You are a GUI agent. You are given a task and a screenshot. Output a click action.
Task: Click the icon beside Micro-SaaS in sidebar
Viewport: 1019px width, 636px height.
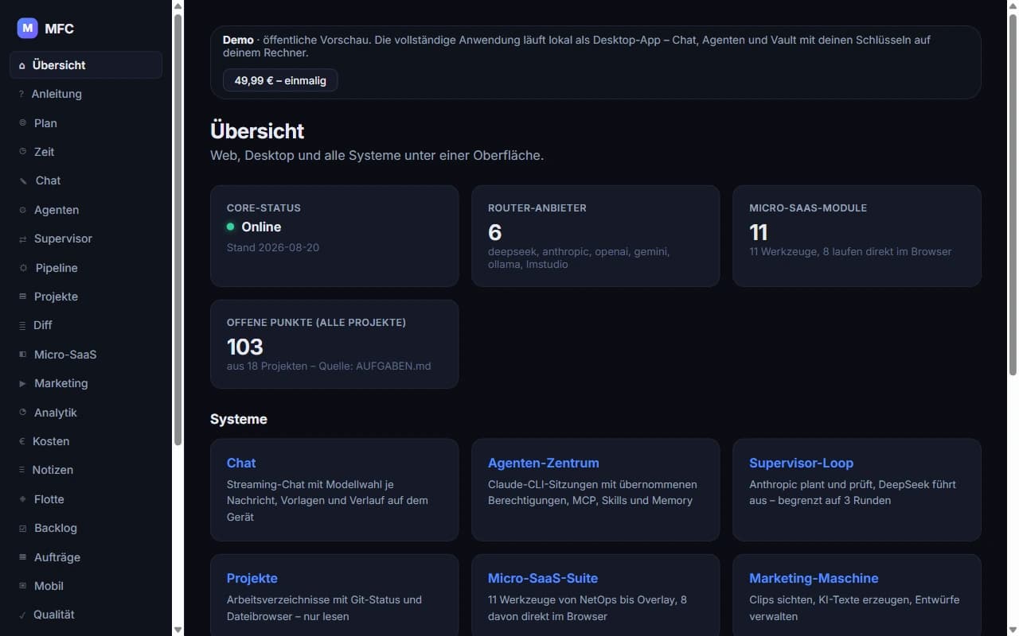tap(22, 355)
